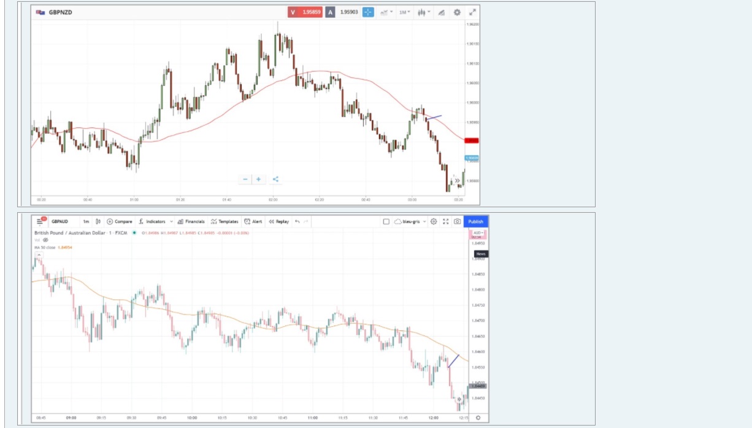Share the GBPNZD chart
752x428 pixels.
[x=275, y=179]
